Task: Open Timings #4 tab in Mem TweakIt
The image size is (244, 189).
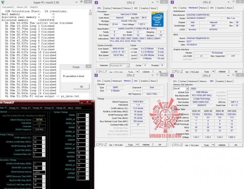Action: pyautogui.click(x=37, y=108)
